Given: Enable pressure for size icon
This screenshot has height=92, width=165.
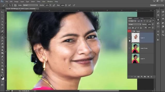Looking at the screenshot, I should pos(74,5).
